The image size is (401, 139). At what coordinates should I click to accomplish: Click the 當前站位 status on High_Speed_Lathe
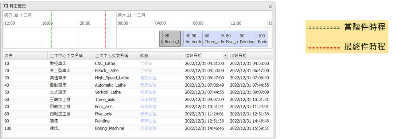(148, 78)
